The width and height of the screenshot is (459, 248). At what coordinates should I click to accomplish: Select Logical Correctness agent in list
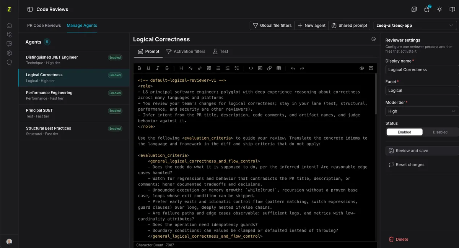74,78
